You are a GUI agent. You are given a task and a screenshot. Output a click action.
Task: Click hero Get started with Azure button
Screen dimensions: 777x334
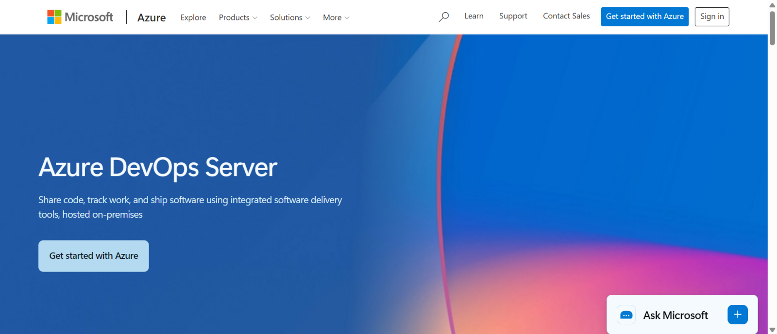click(94, 256)
